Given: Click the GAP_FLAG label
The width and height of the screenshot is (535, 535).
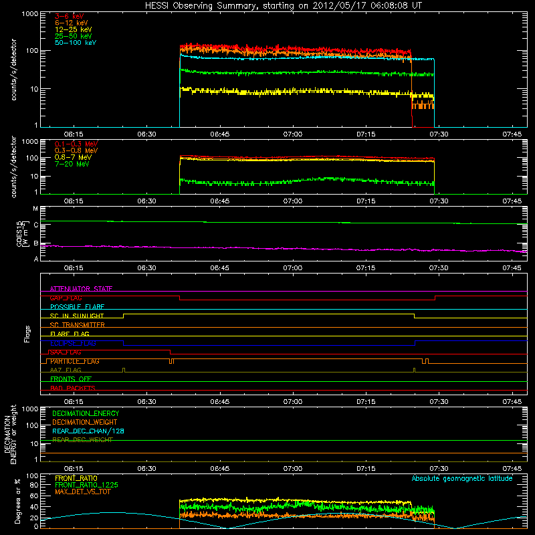Looking at the screenshot, I should (x=66, y=298).
